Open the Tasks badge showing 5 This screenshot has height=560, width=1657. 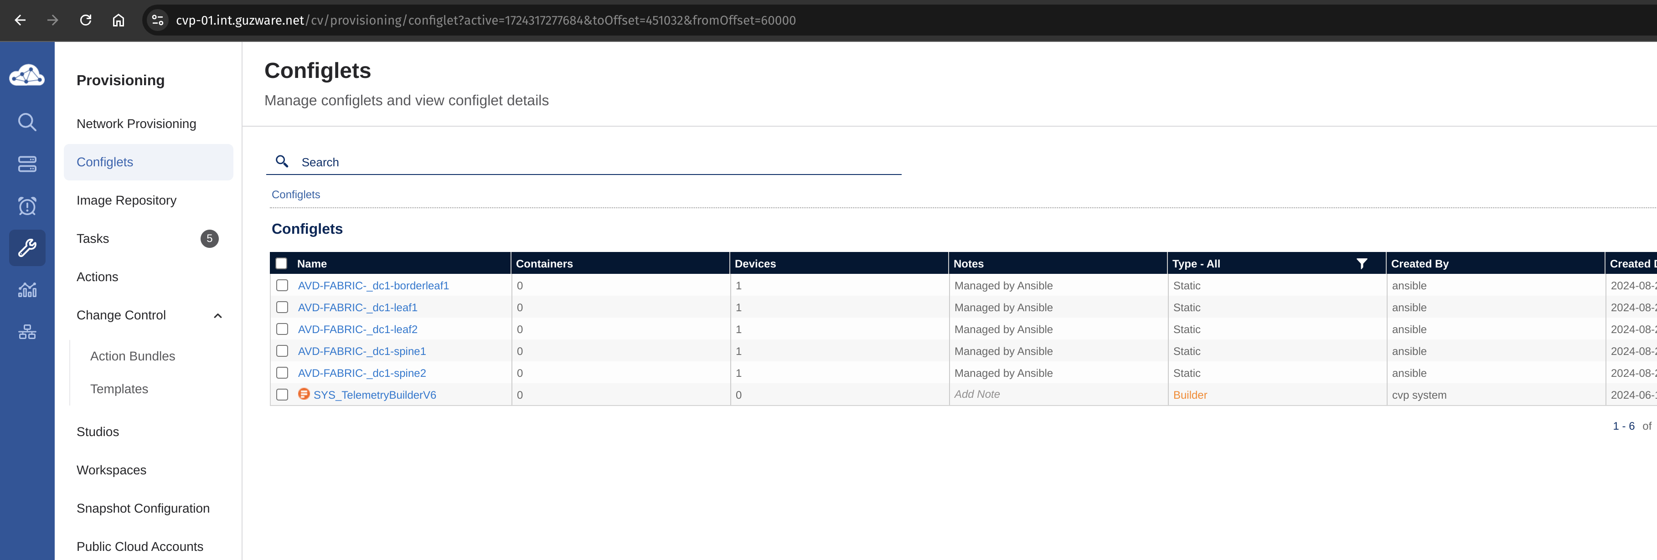209,238
